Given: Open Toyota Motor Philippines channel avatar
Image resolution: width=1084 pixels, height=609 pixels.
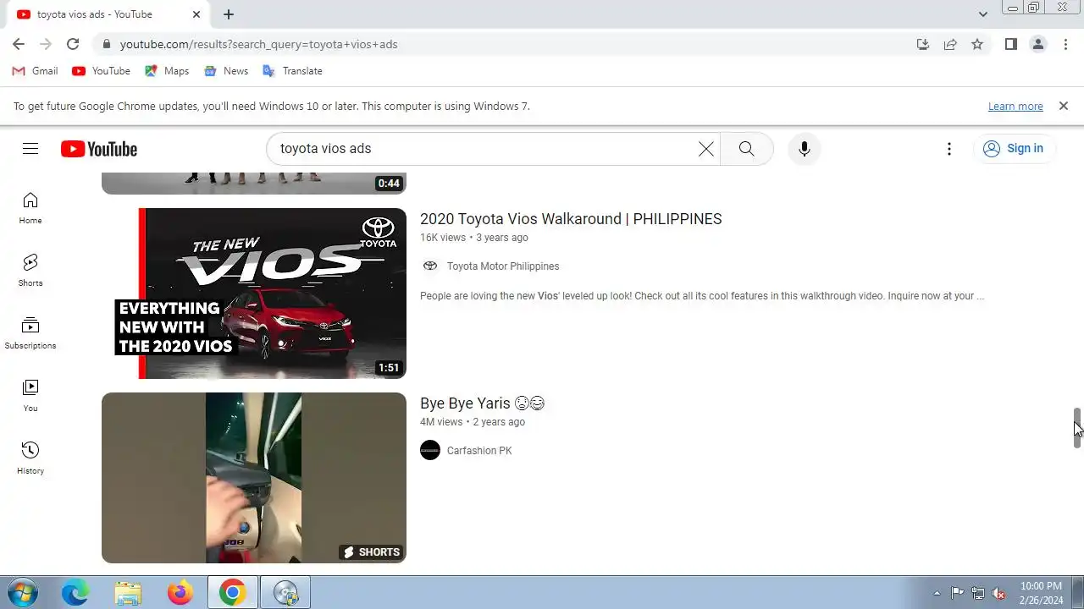Looking at the screenshot, I should pos(430,266).
